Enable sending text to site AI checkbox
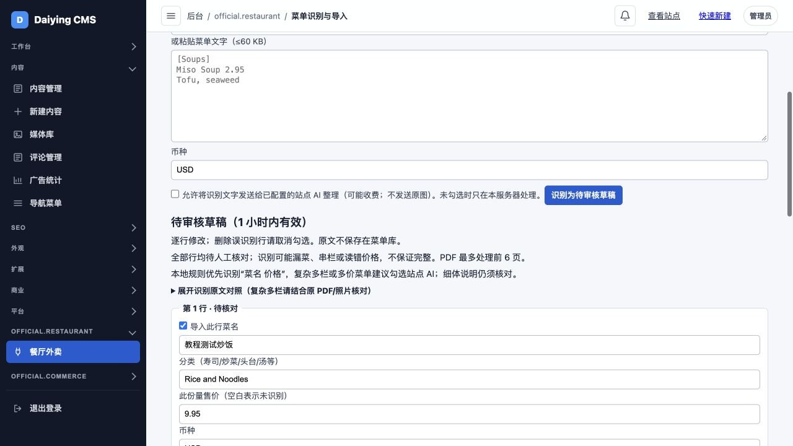This screenshot has width=793, height=446. click(x=175, y=194)
